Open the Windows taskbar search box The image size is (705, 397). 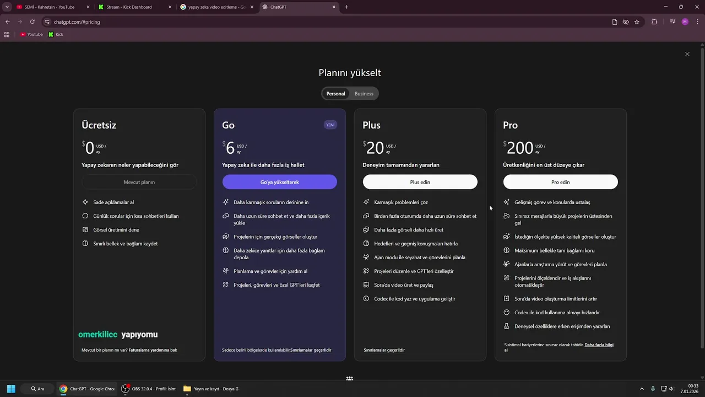tap(37, 389)
